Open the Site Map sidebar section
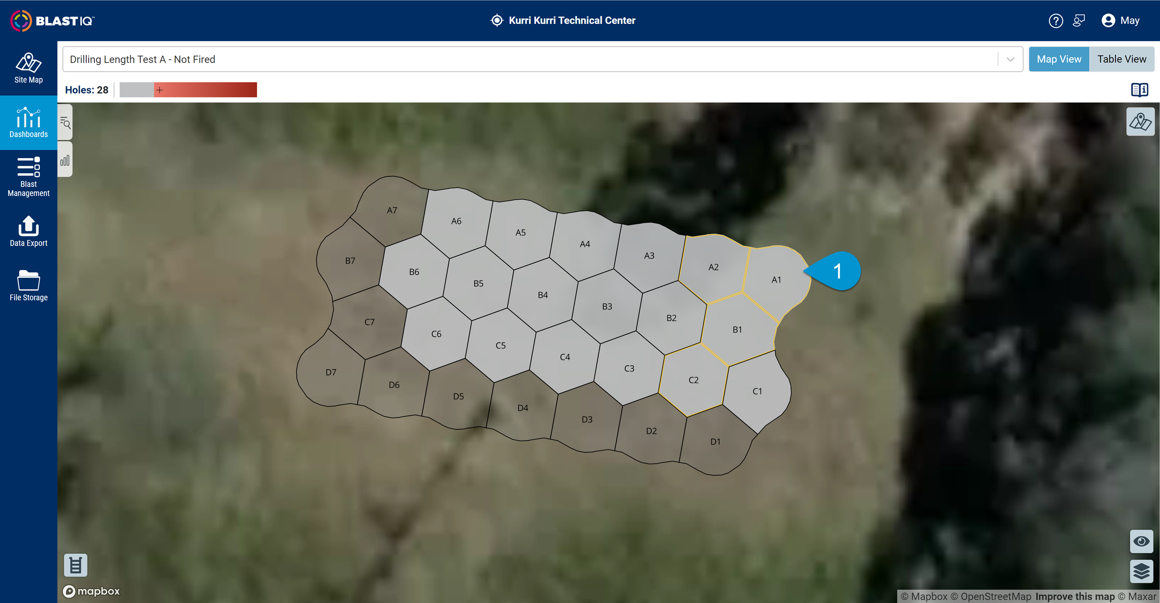This screenshot has height=603, width=1160. [28, 69]
